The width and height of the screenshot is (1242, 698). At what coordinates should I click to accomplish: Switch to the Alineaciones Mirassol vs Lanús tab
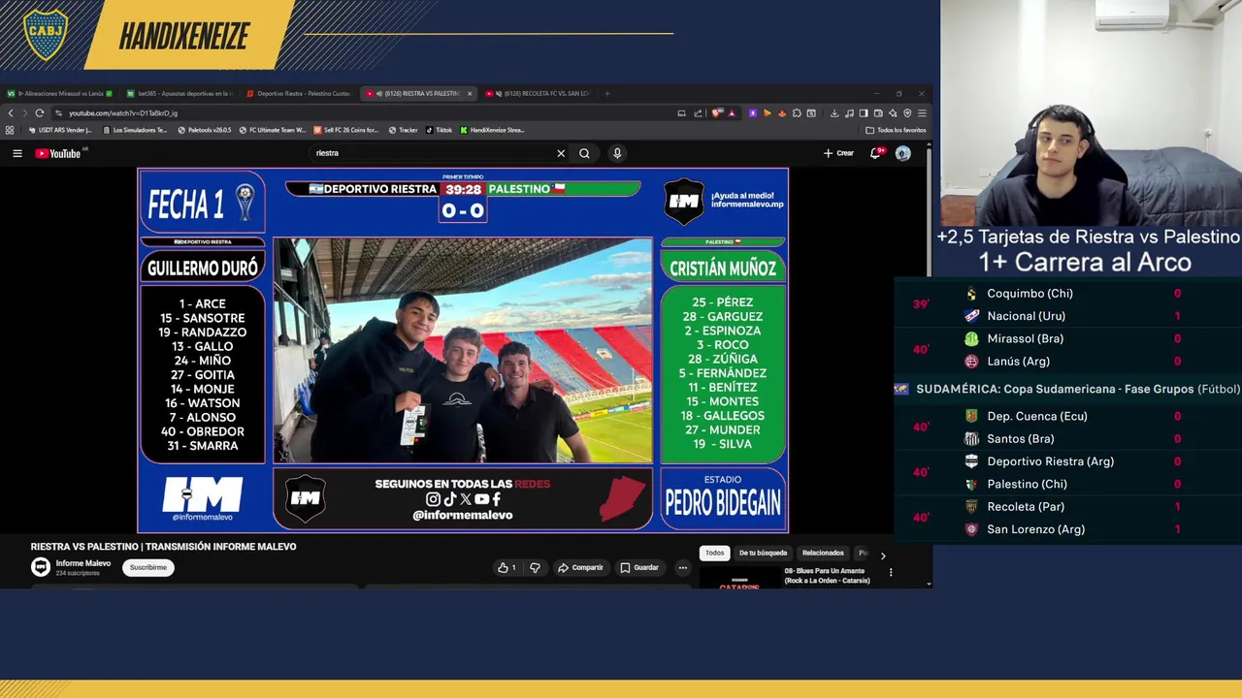(60, 94)
